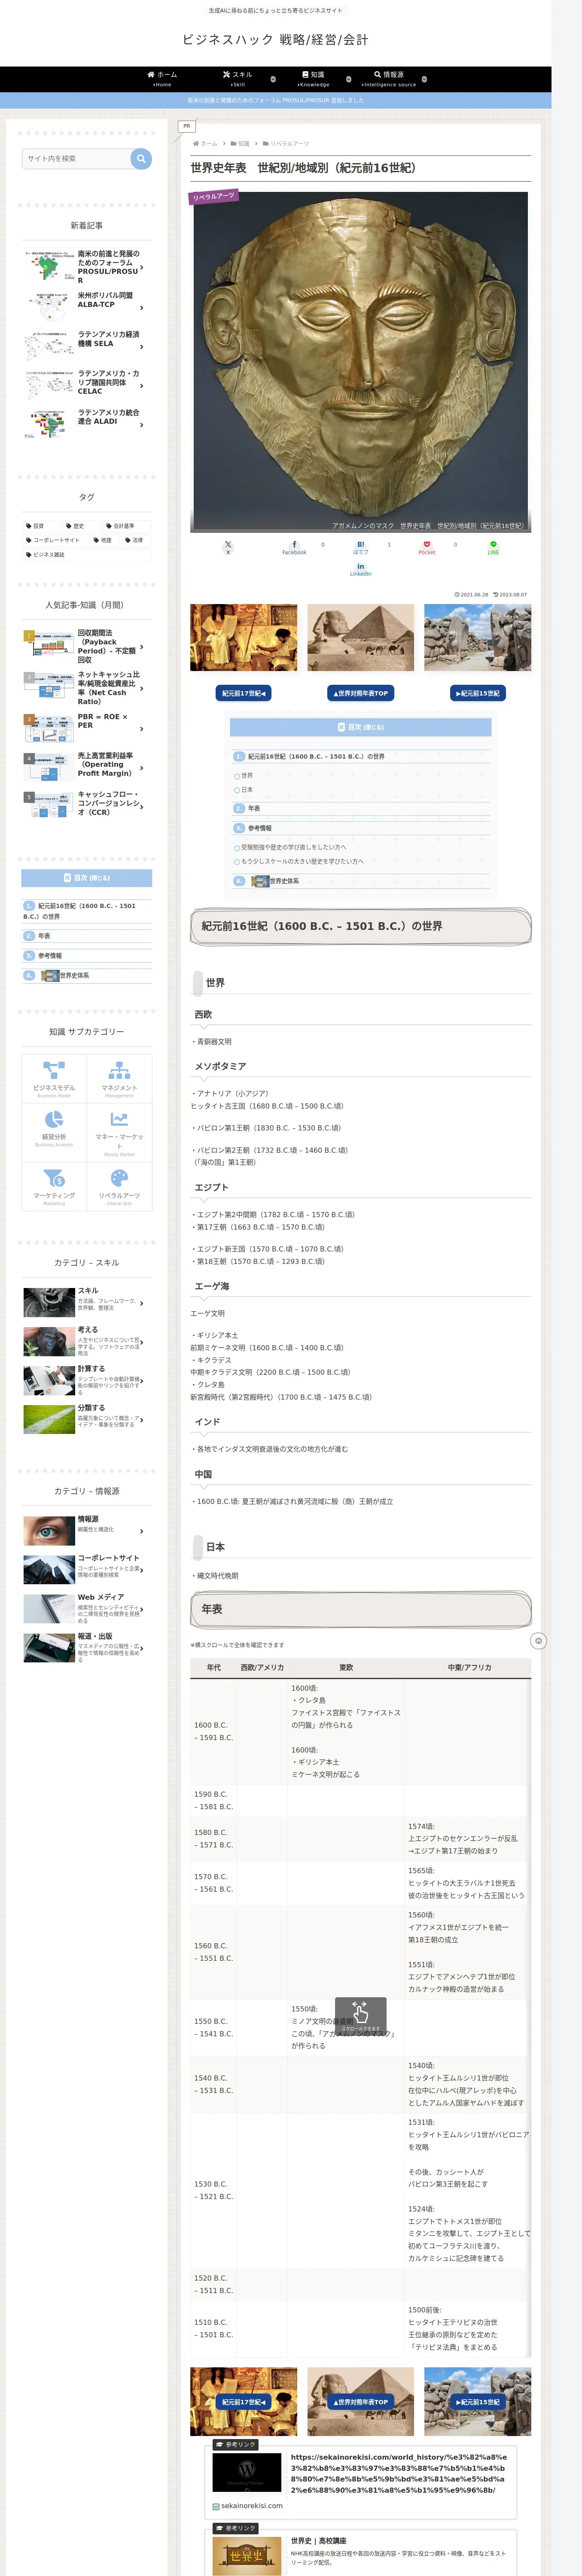Open the Egyptian painting thumbnail above 紀元前17世紀 button
The image size is (582, 2576).
pos(243,637)
